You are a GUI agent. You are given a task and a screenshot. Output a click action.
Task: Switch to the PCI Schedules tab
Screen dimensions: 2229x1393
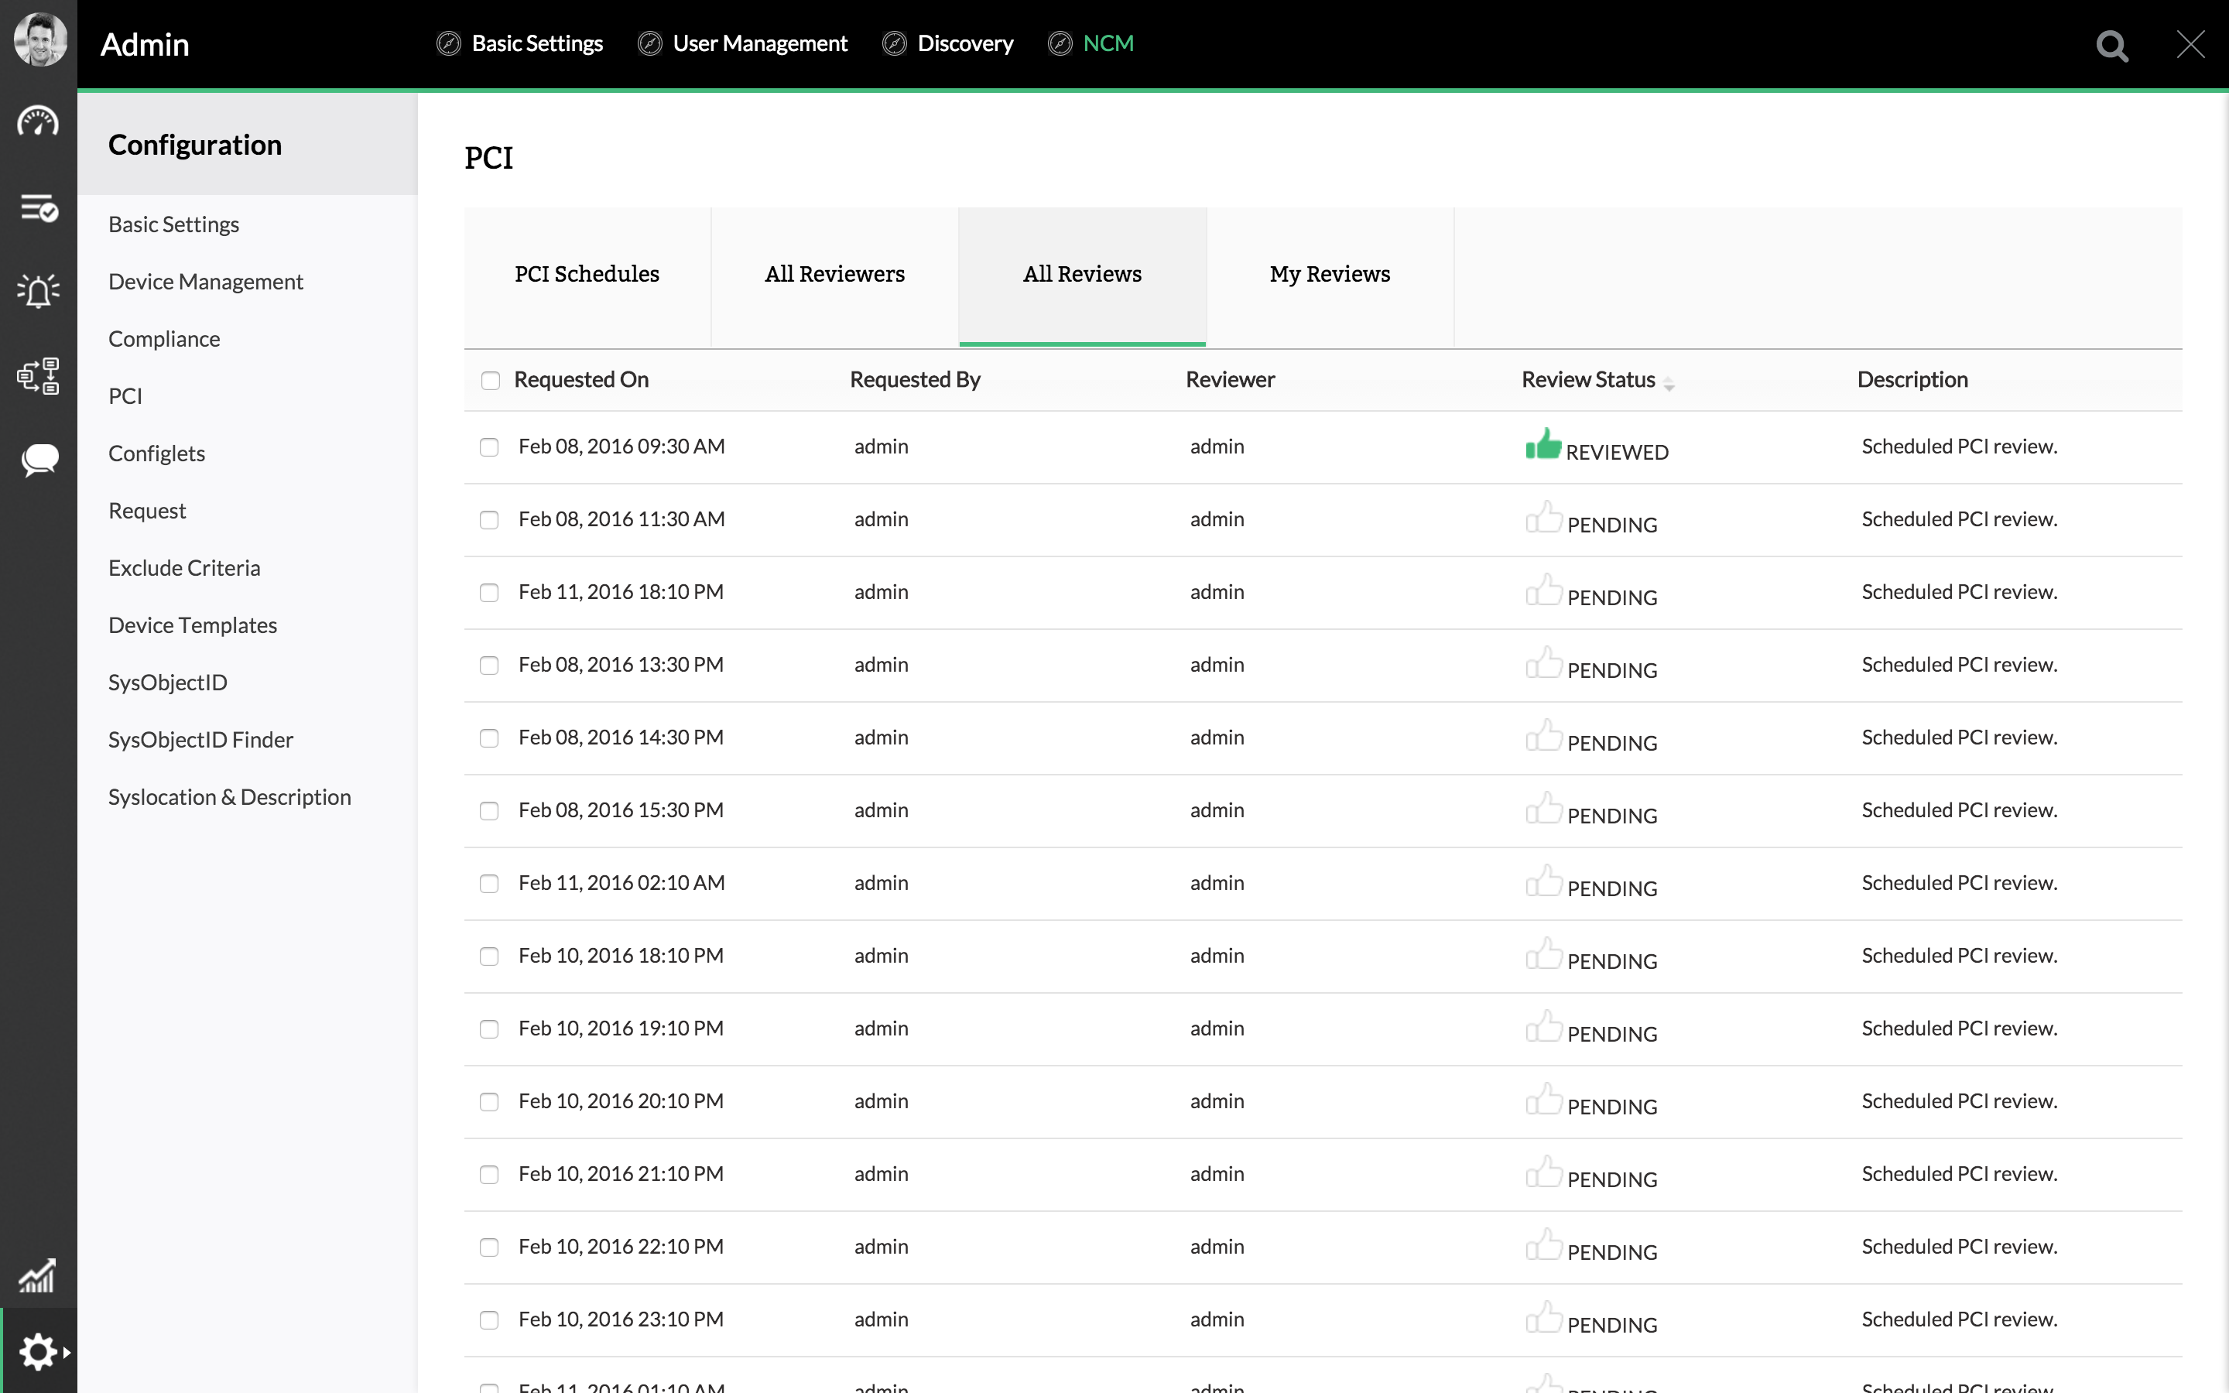pyautogui.click(x=587, y=275)
